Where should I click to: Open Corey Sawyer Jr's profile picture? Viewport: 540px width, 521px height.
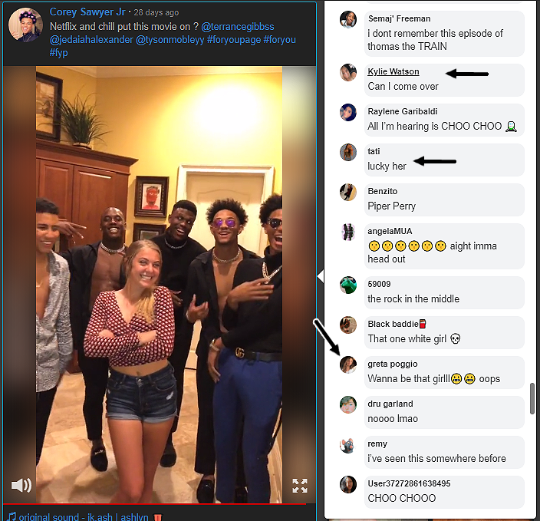click(x=26, y=25)
